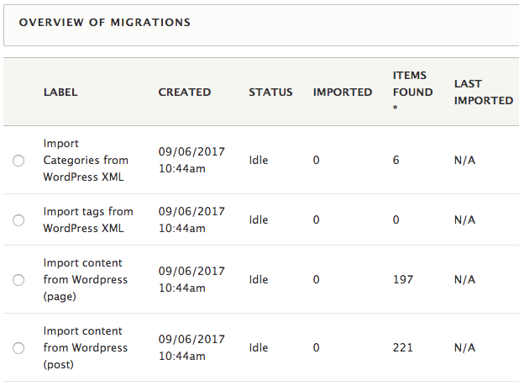The width and height of the screenshot is (519, 386).
Task: Select the Import Categories from WordPress XML radio button
Action: [x=18, y=161]
